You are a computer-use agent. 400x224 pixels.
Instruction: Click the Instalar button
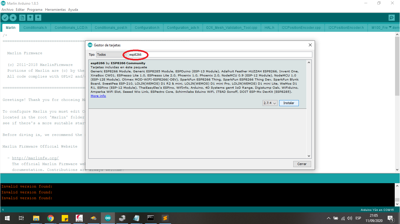tap(289, 103)
